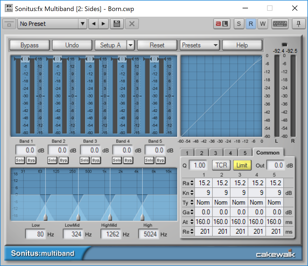Open the Setup A dropdown arrow
Screen dimensions: 308x266
point(131,45)
